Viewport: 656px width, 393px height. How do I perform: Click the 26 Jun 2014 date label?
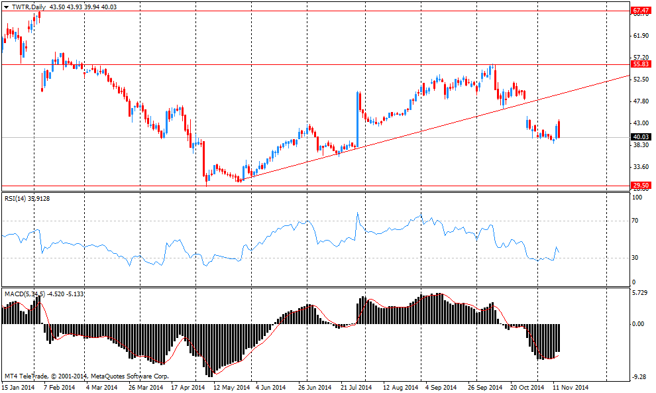(314, 388)
